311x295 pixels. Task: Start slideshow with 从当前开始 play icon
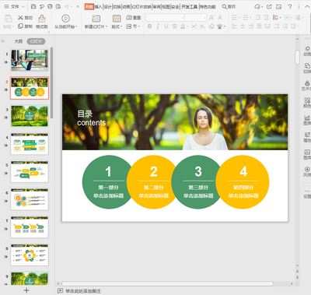coord(65,19)
